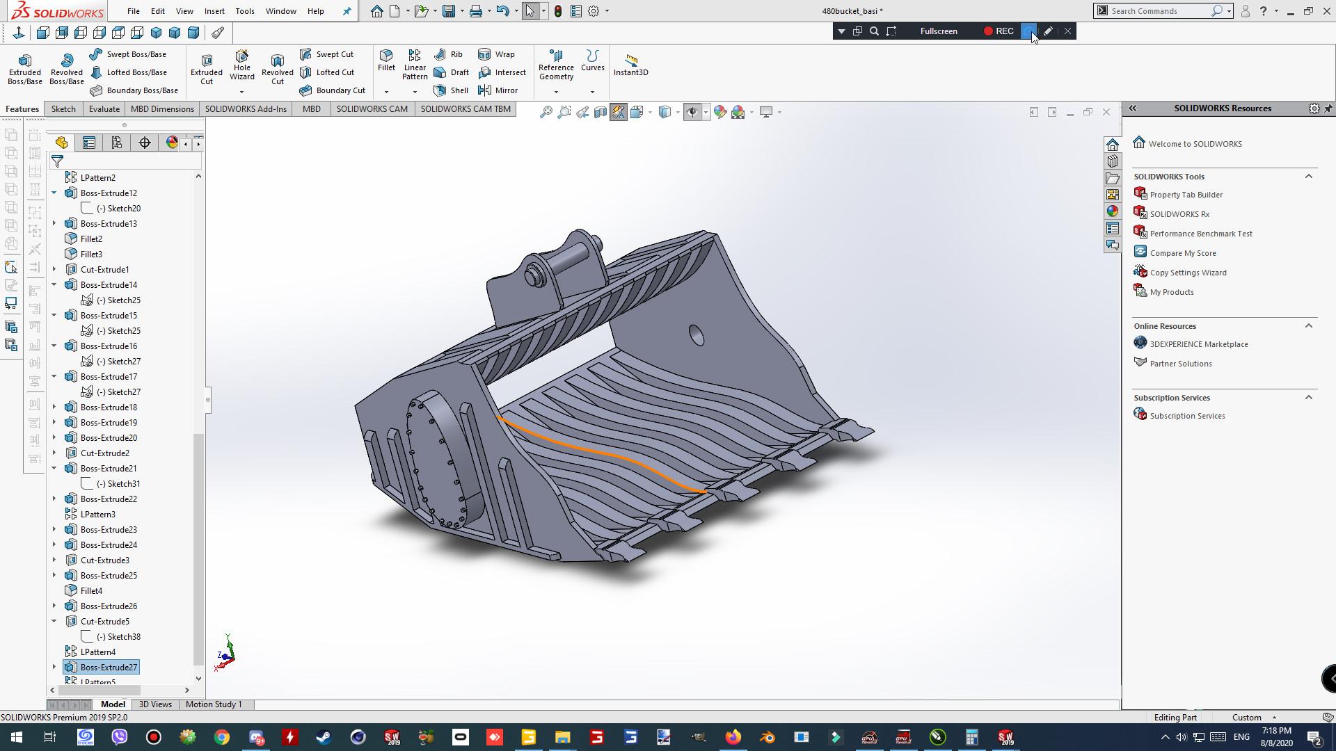
Task: Expand the Boss-Extrude13 tree node
Action: 54,223
